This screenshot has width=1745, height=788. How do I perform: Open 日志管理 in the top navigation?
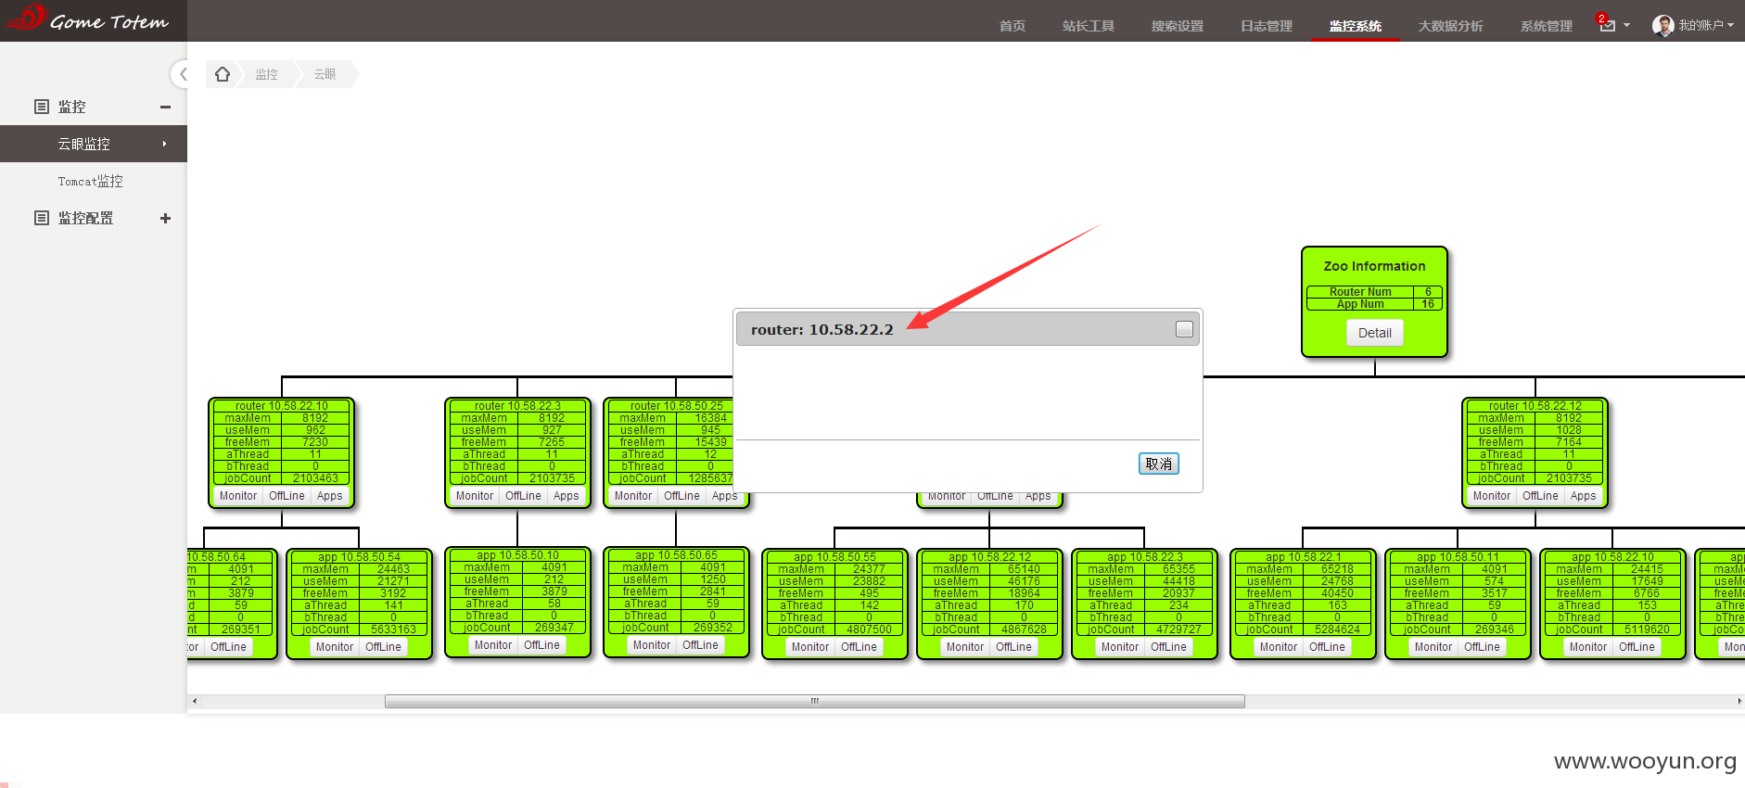point(1267,26)
